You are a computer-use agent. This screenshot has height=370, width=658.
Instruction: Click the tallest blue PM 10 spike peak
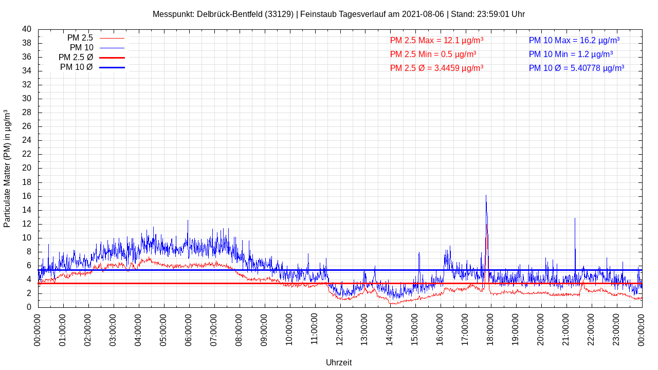[486, 196]
